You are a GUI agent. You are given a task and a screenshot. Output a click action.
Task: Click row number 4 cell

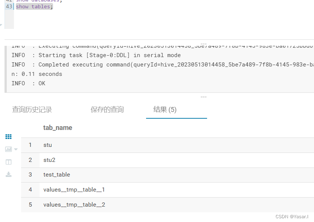pos(30,190)
